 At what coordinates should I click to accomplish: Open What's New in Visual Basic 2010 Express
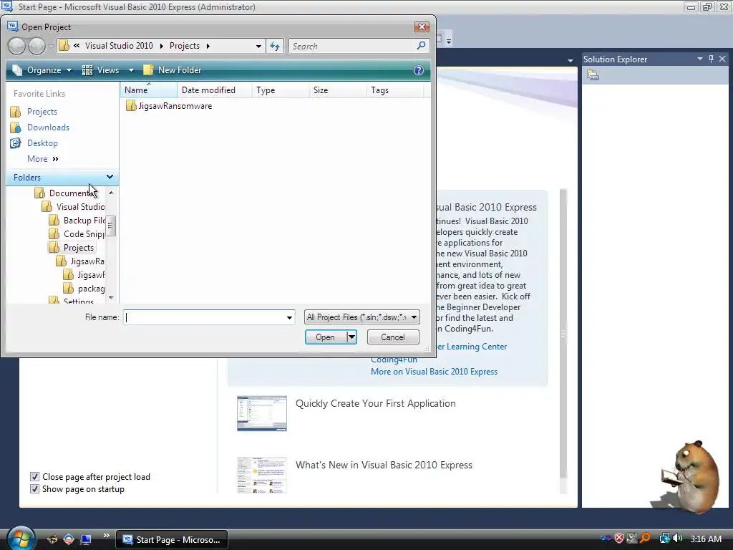click(x=384, y=465)
